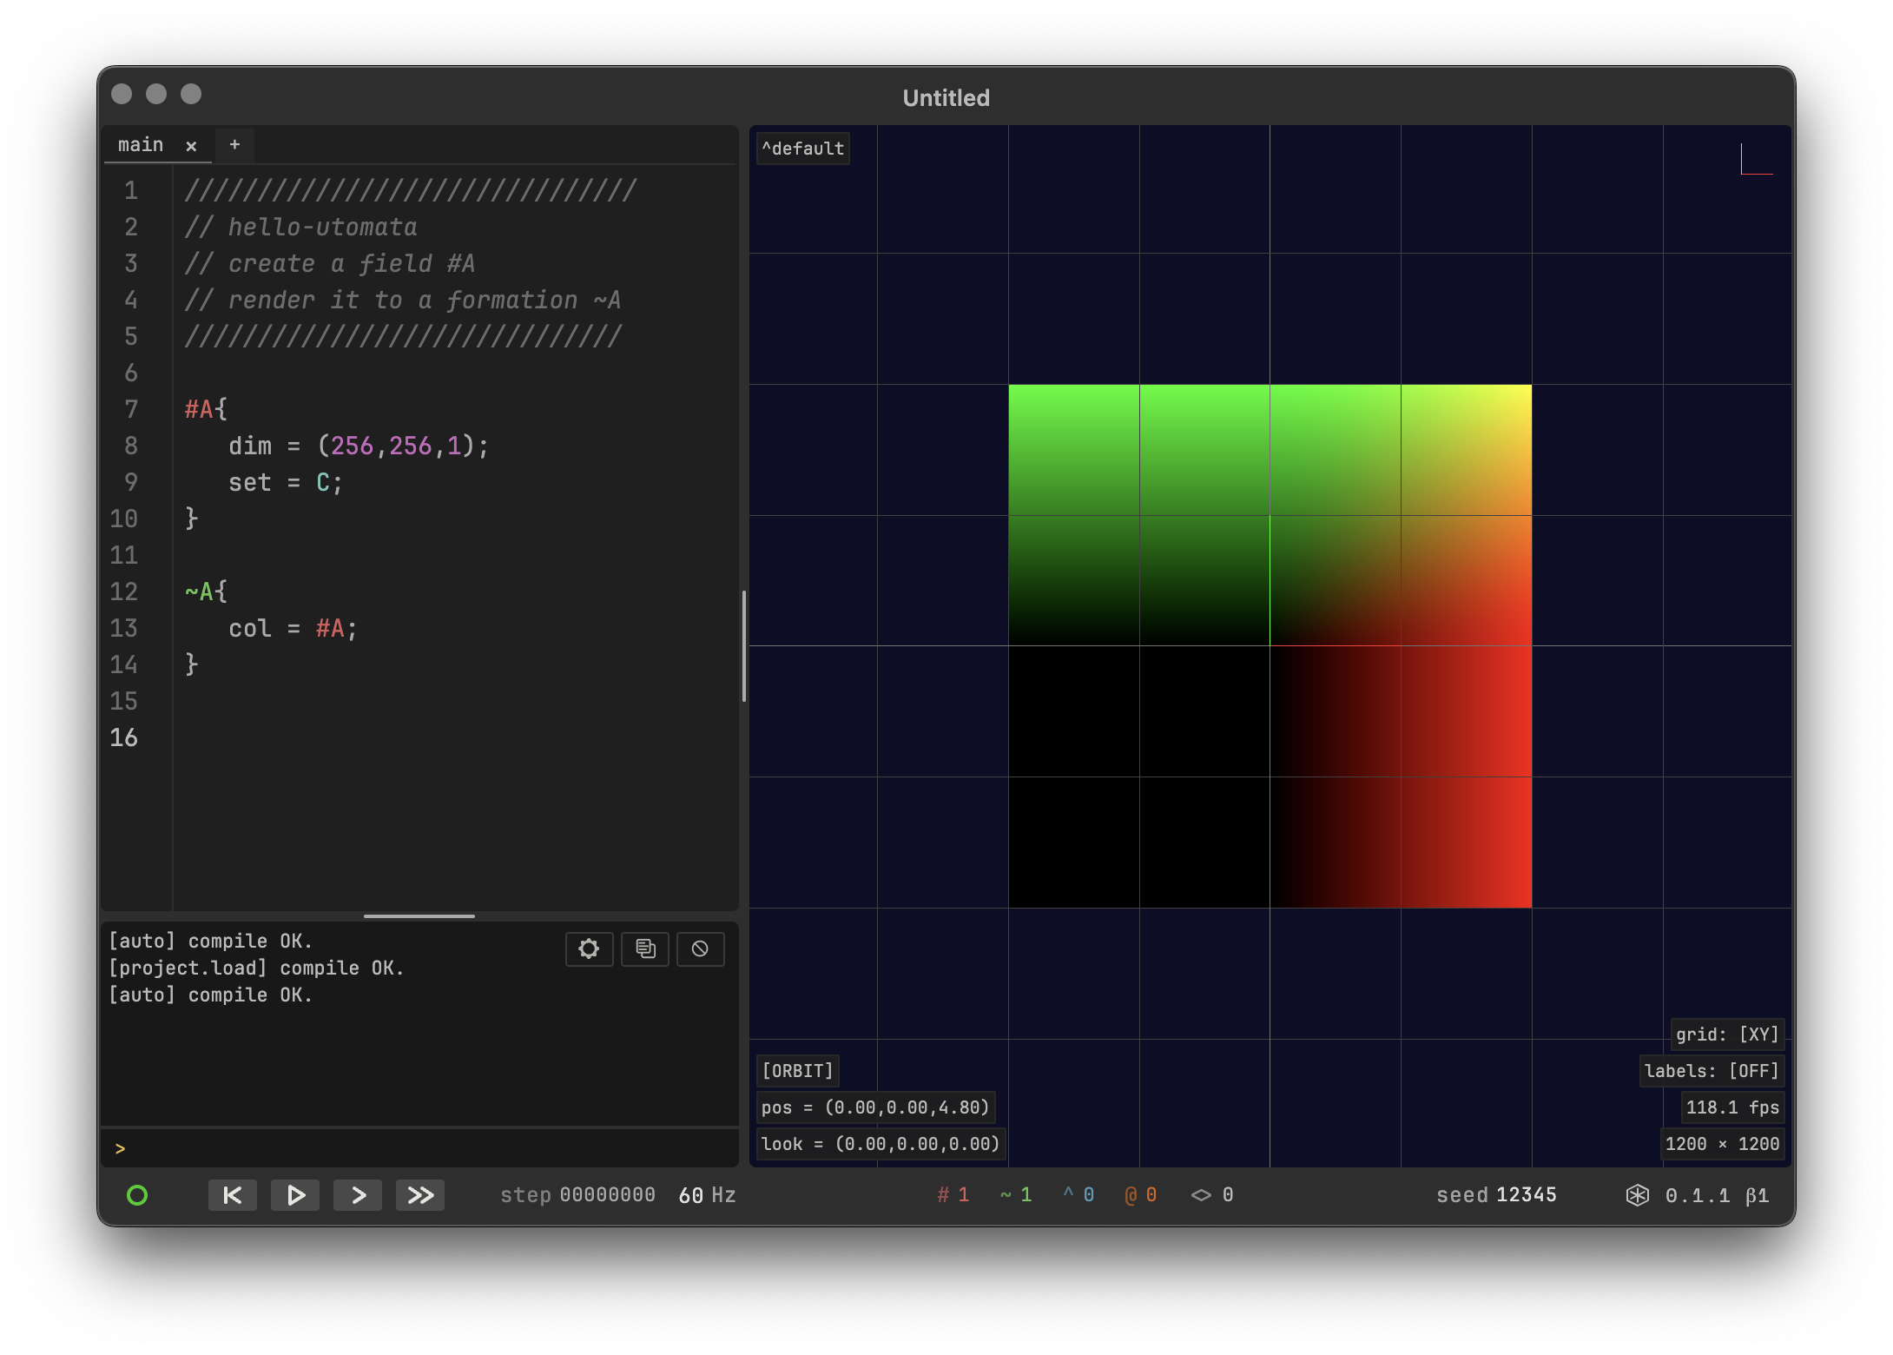Close the main tab

point(191,146)
